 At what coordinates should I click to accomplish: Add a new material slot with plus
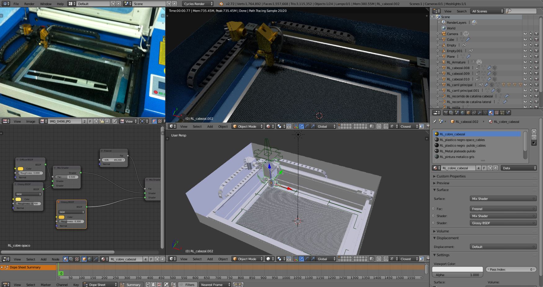coord(534,132)
